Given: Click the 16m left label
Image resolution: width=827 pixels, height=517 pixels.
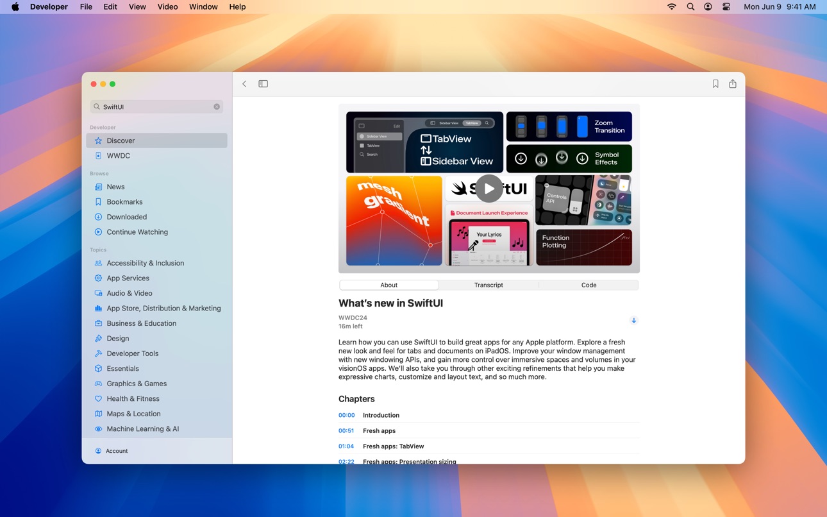Looking at the screenshot, I should pos(351,326).
